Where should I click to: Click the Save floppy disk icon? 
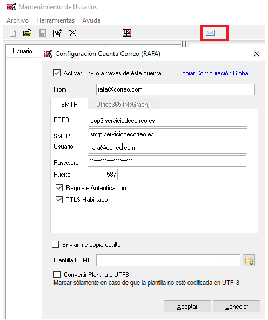(x=43, y=33)
